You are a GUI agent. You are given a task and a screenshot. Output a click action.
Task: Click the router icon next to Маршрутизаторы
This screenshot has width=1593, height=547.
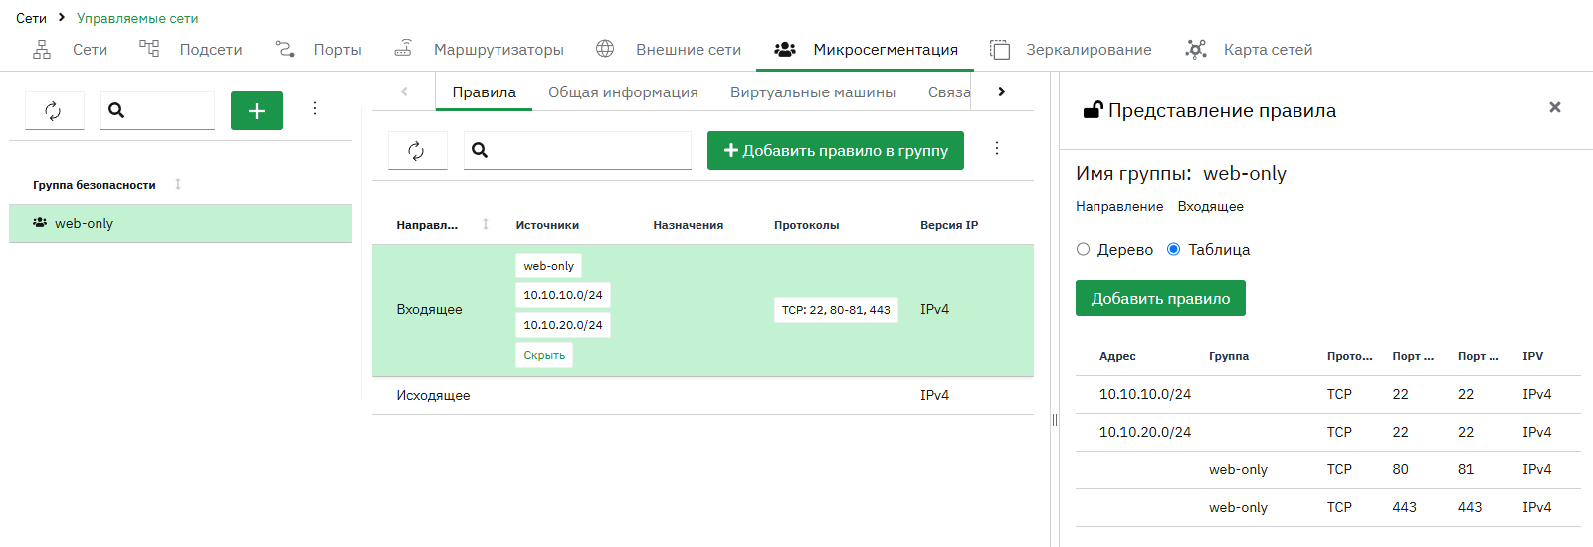pos(403,49)
